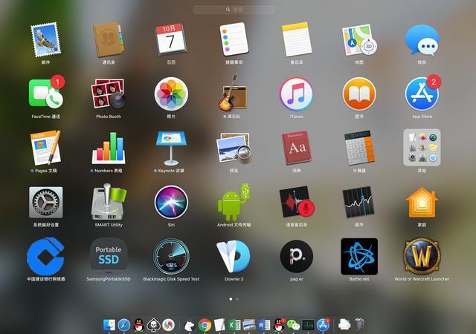Open the Reminders app
476x334 pixels.
(234, 39)
